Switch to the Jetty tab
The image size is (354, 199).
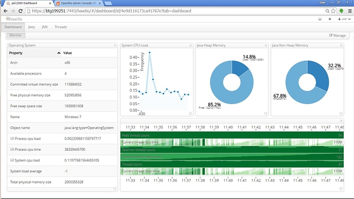31,27
